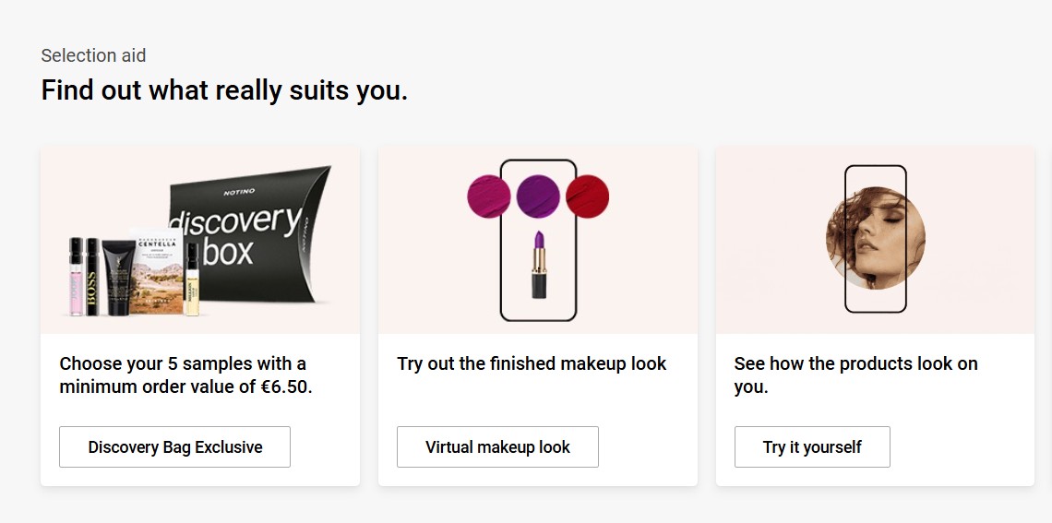
Task: Click "See how the products look on you" text
Action: point(855,375)
